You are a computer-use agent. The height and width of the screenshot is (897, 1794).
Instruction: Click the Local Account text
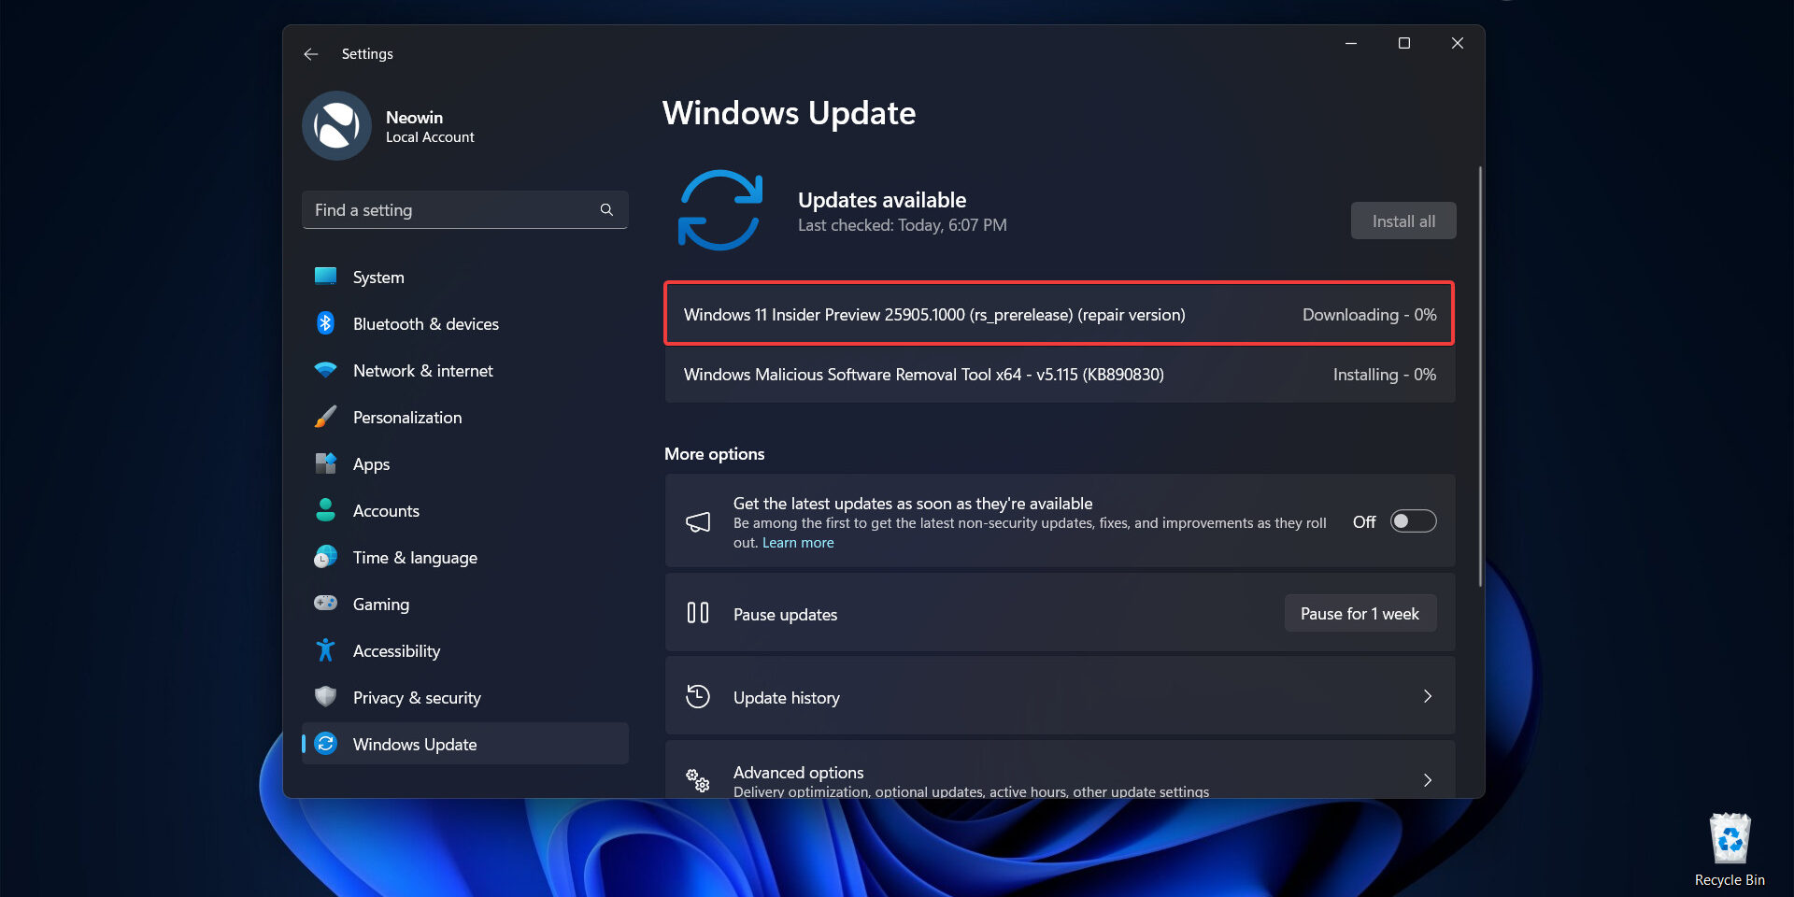(x=430, y=137)
